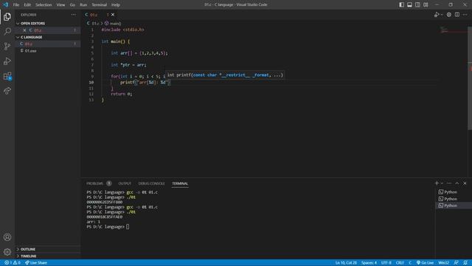Change indentation via Spaces: 4
The height and width of the screenshot is (266, 472).
(369, 263)
